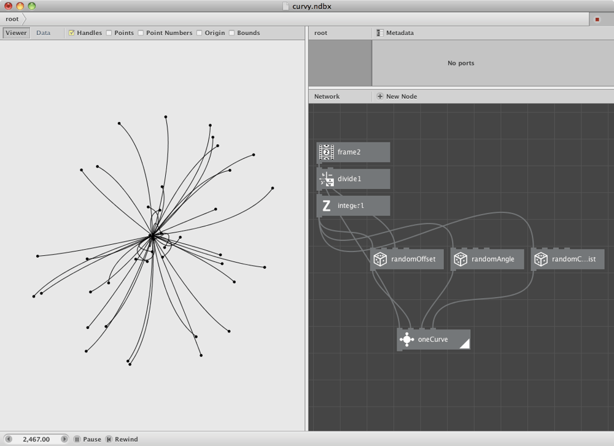Select the randomAngle node label
Screen dimensions: 614x446
tap(493, 259)
